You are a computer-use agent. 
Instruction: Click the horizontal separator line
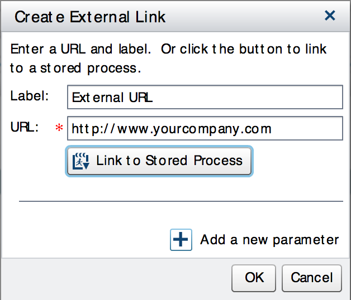click(x=181, y=201)
